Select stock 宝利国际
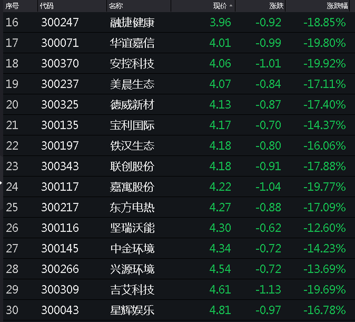The height and width of the screenshot is (322, 355). [x=132, y=125]
